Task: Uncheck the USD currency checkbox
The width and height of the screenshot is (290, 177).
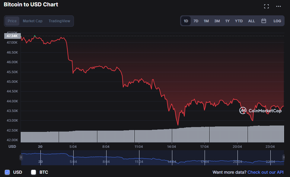Action: click(x=7, y=172)
